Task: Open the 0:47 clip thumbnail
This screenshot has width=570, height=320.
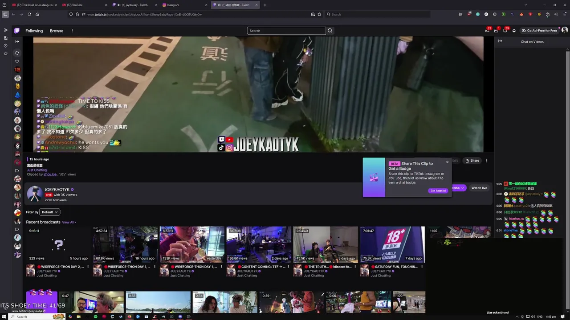Action: [x=92, y=302]
